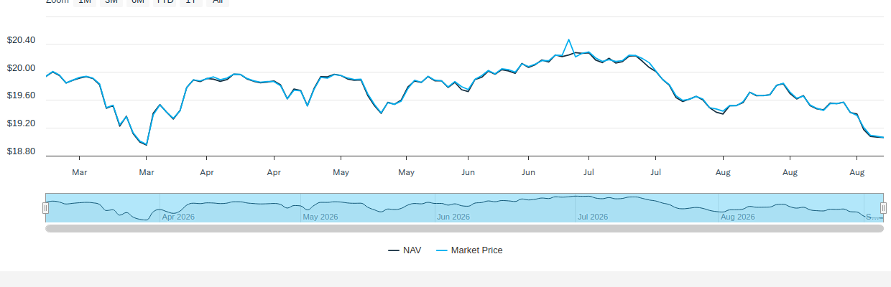Click the gray horizontal chart scrollbar
This screenshot has width=891, height=287.
coord(464,228)
